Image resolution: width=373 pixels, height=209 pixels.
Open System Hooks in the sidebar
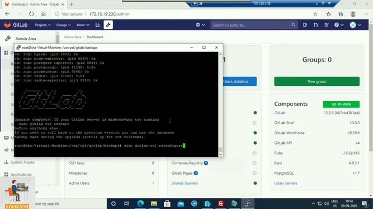coord(22,163)
